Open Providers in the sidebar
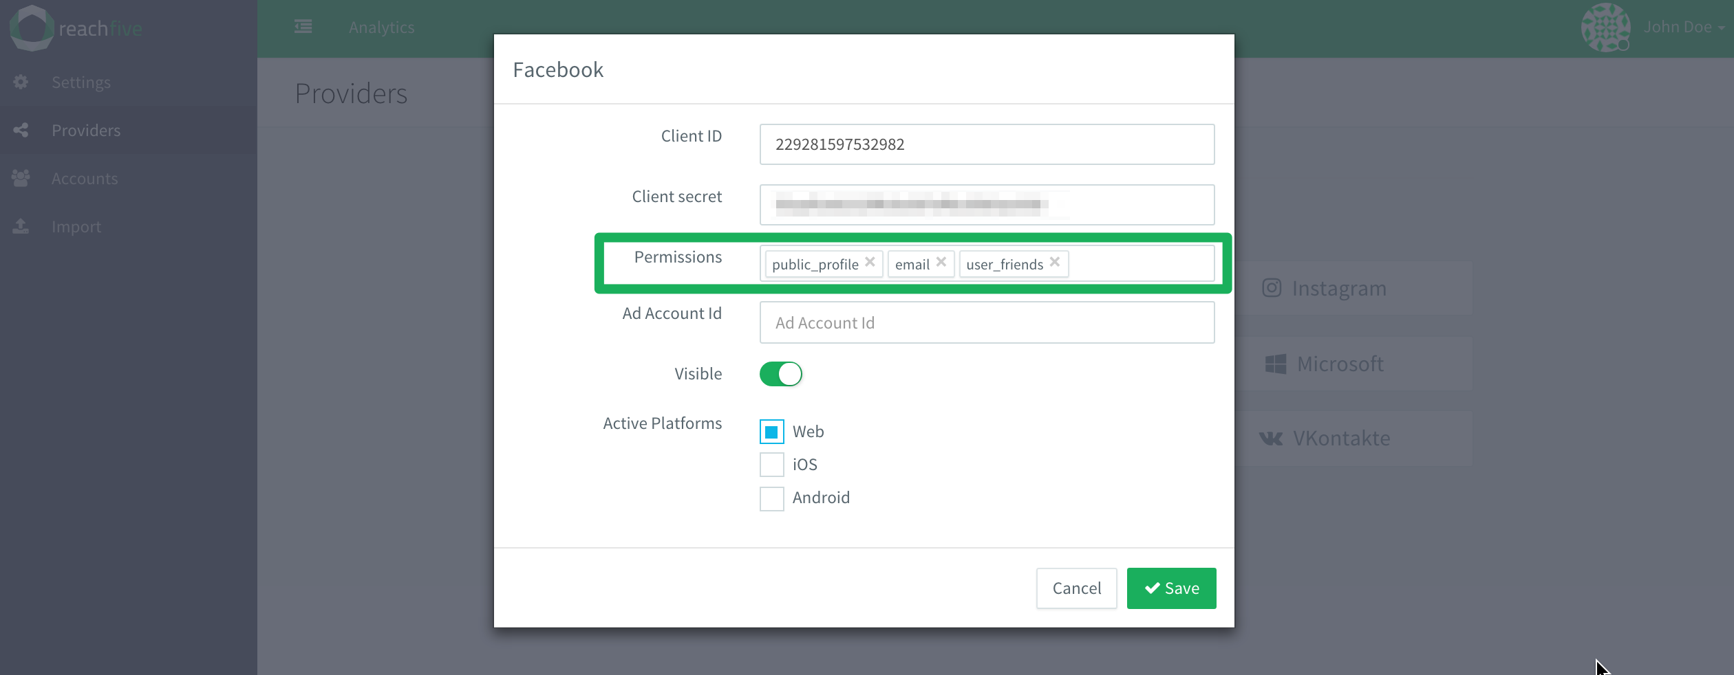Screen dimensions: 1734x675 click(86, 131)
